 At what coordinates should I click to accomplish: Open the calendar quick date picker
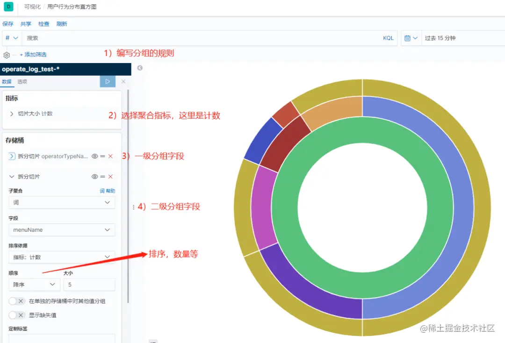[411, 38]
